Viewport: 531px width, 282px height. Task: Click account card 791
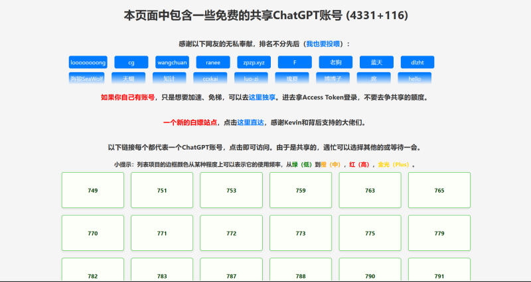pos(439,269)
